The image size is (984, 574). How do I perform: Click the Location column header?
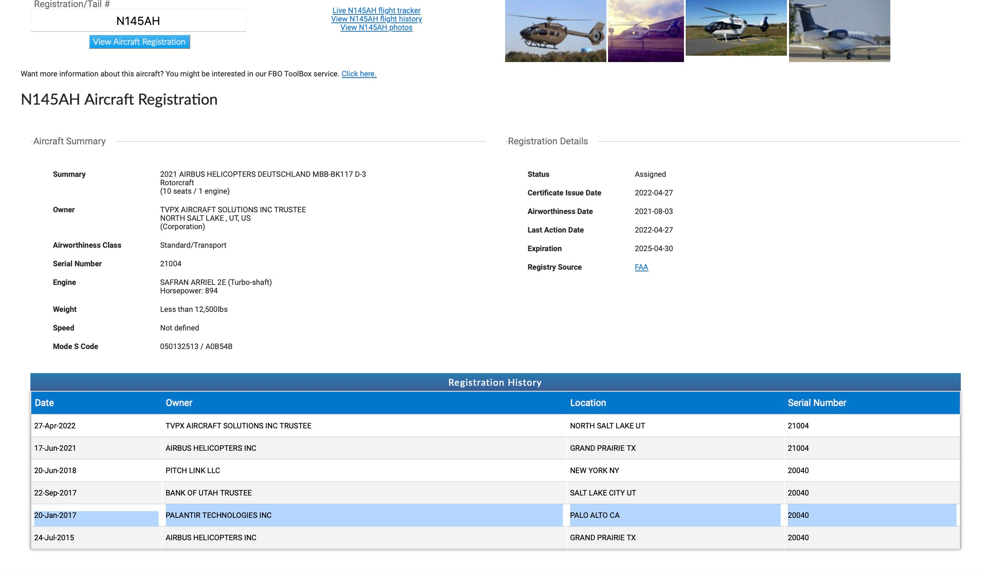pyautogui.click(x=588, y=403)
